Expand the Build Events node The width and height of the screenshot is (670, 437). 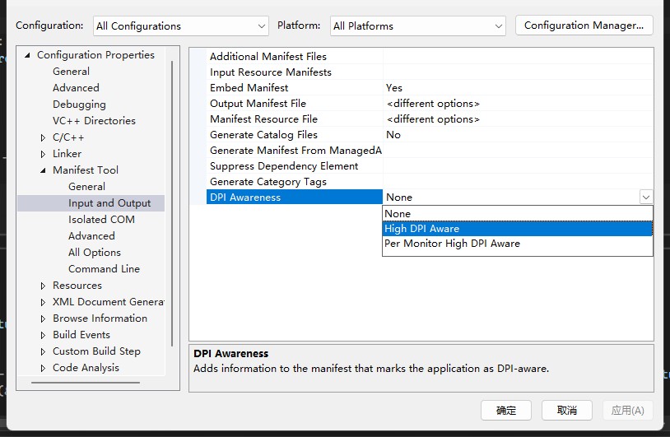[x=44, y=335]
